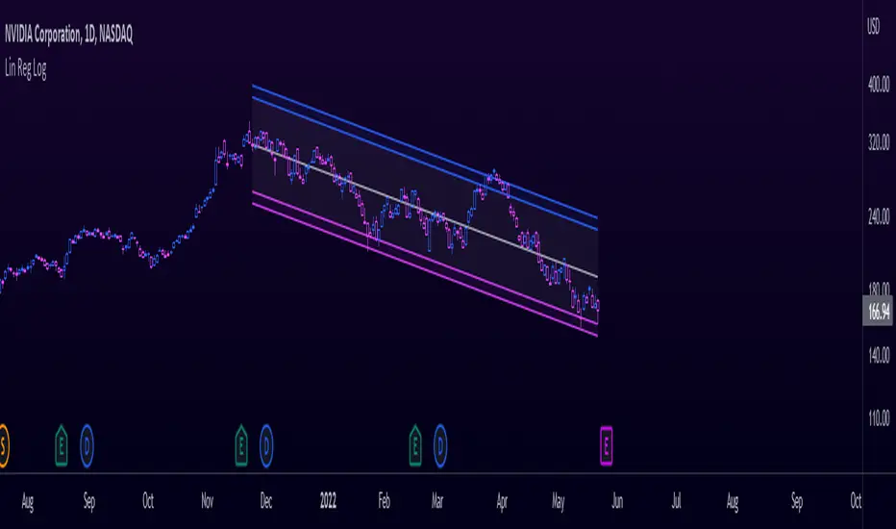The image size is (896, 529).
Task: Open the green earnings E marker between Nov and Dec
Action: pos(241,445)
